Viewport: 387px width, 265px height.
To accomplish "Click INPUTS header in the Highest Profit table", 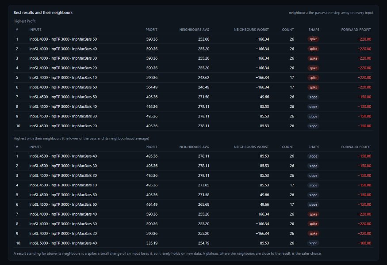I will click(35, 30).
